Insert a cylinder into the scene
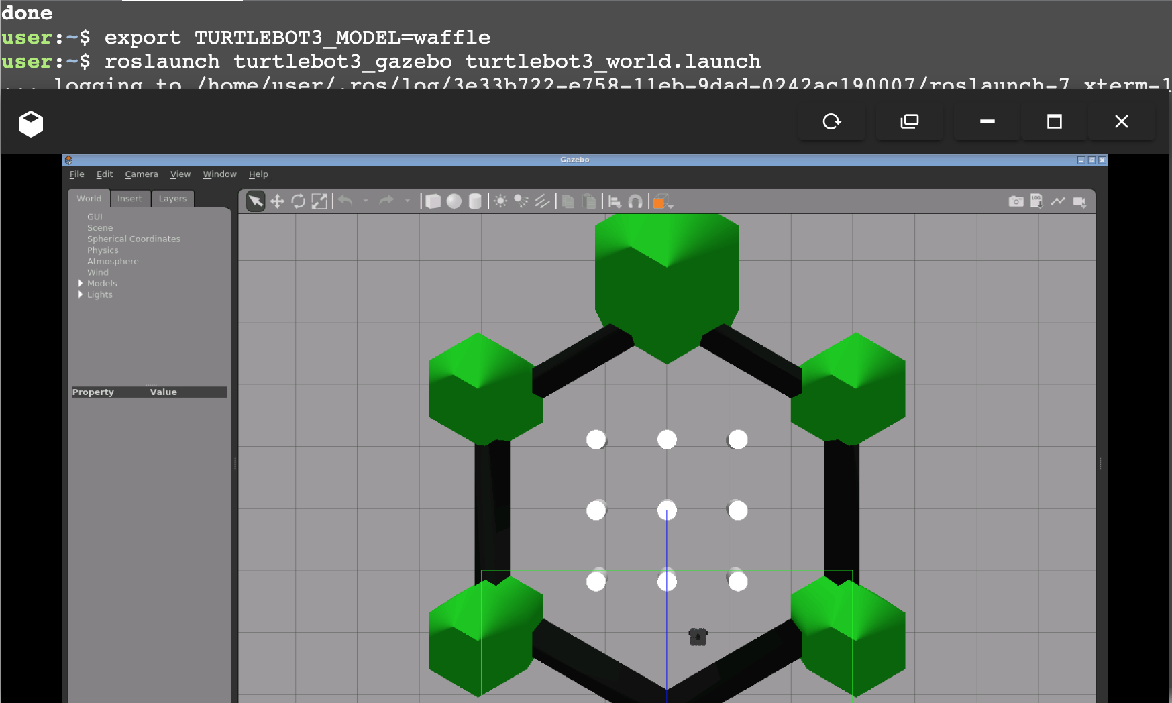 click(475, 201)
